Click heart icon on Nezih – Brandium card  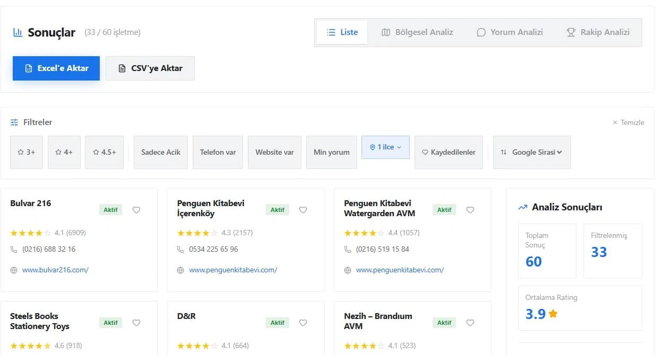(470, 323)
